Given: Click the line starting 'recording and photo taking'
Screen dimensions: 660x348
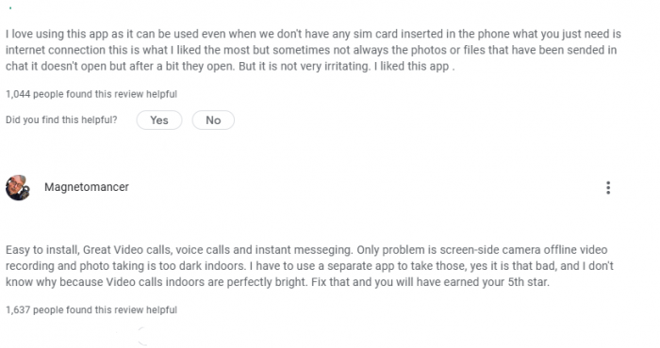Looking at the screenshot, I should click(x=309, y=266).
